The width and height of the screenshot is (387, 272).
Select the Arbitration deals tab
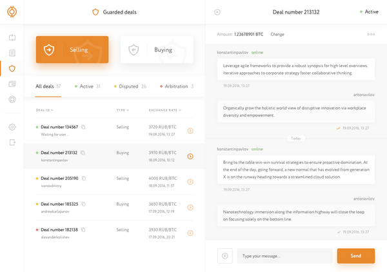(x=177, y=86)
